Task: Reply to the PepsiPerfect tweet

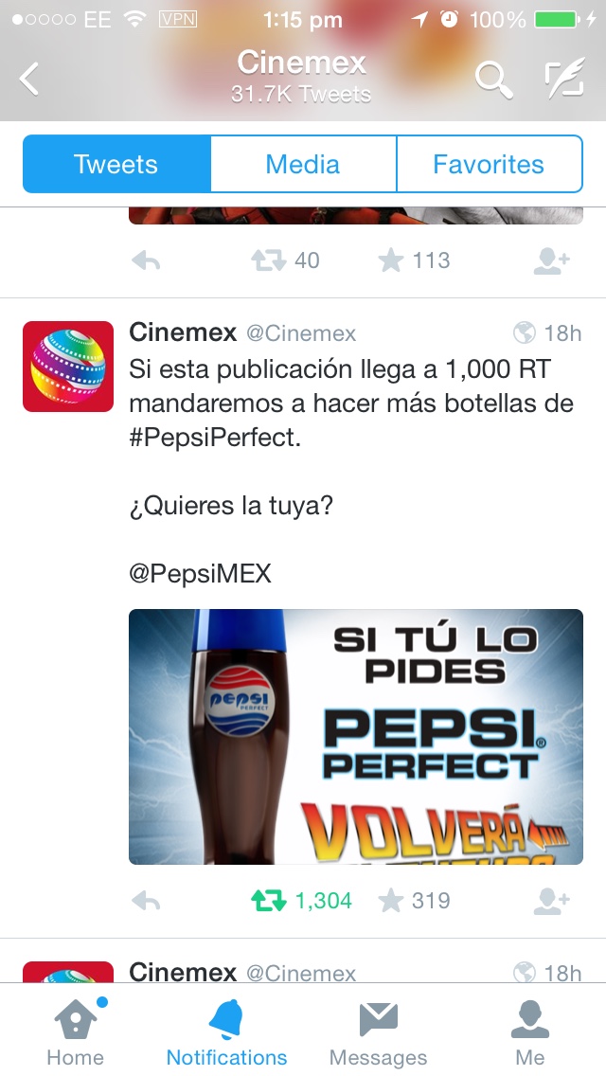Action: [x=146, y=901]
